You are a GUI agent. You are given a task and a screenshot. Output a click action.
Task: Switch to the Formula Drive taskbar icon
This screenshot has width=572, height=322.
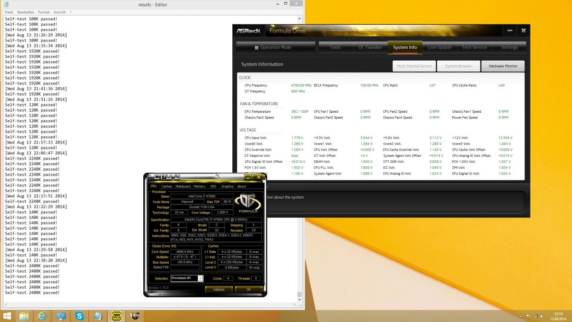tap(135, 316)
